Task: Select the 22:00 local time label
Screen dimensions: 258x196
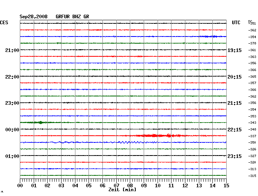Action: 12,77
